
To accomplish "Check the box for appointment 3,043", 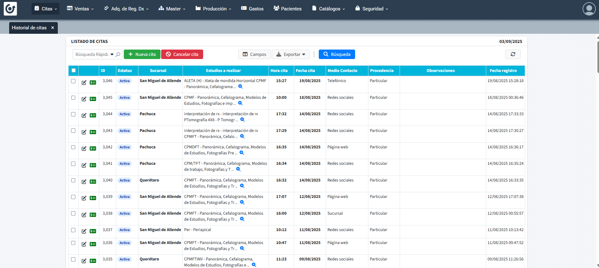I will pyautogui.click(x=73, y=131).
